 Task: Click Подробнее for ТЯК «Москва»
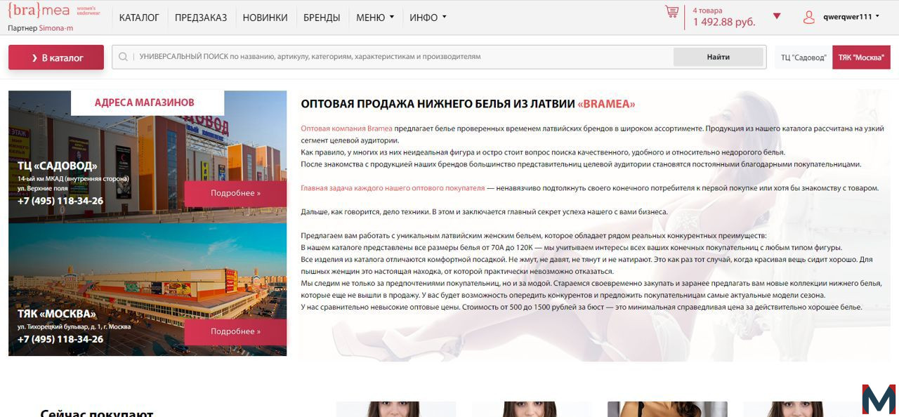point(235,331)
